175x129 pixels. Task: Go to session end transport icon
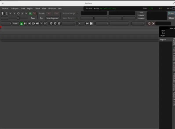pos(15,13)
